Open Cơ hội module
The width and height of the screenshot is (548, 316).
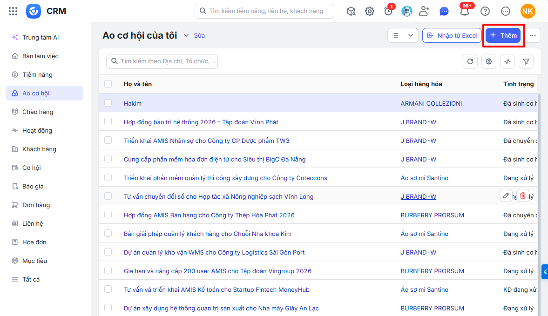click(x=44, y=168)
